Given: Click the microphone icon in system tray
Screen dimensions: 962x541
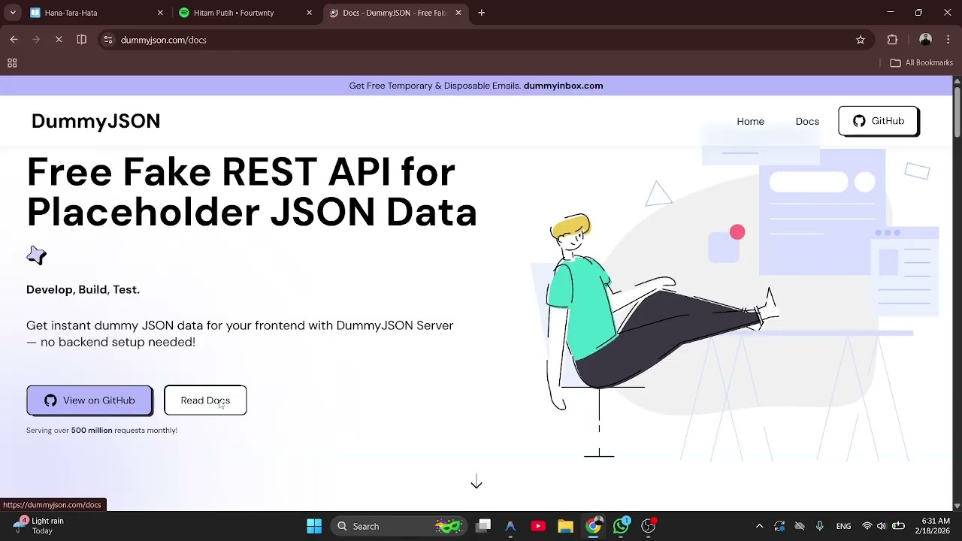Looking at the screenshot, I should tap(820, 526).
